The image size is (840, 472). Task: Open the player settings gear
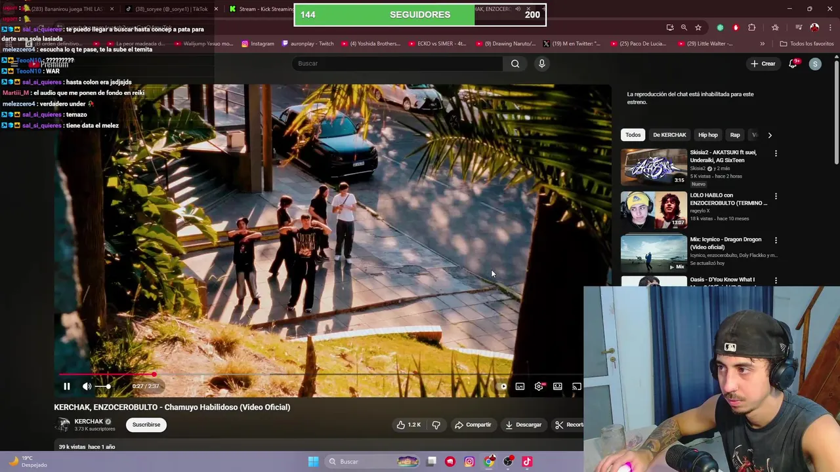[x=539, y=386]
